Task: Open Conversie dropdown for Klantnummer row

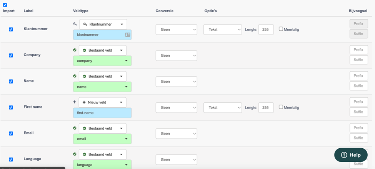Action: click(177, 30)
